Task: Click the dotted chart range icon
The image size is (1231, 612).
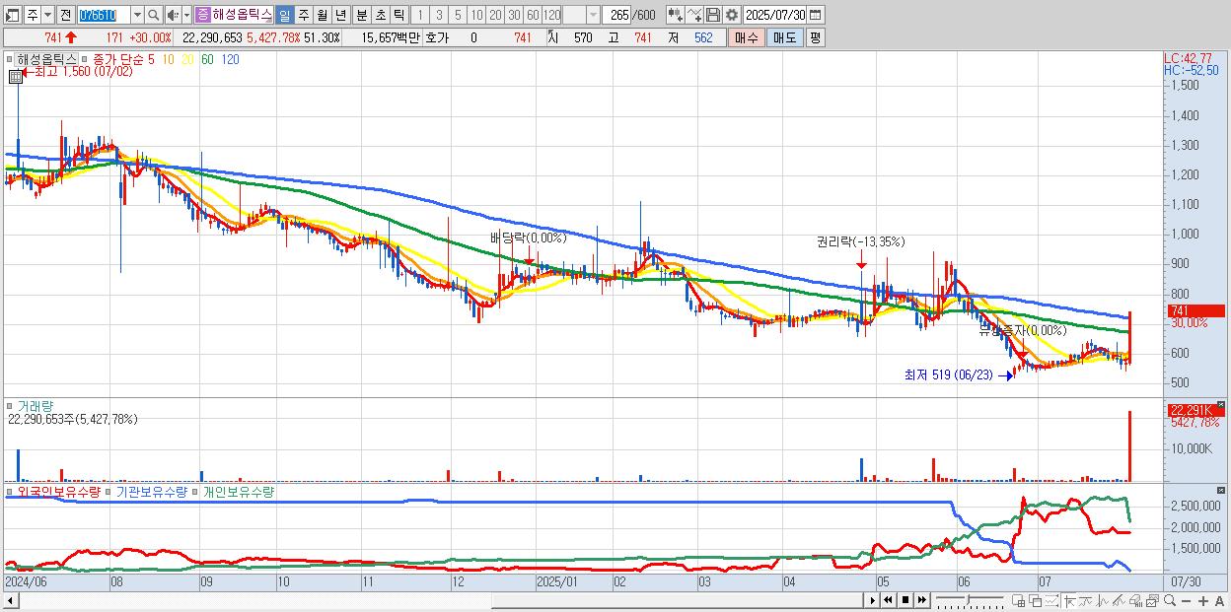Action: pyautogui.click(x=1051, y=600)
